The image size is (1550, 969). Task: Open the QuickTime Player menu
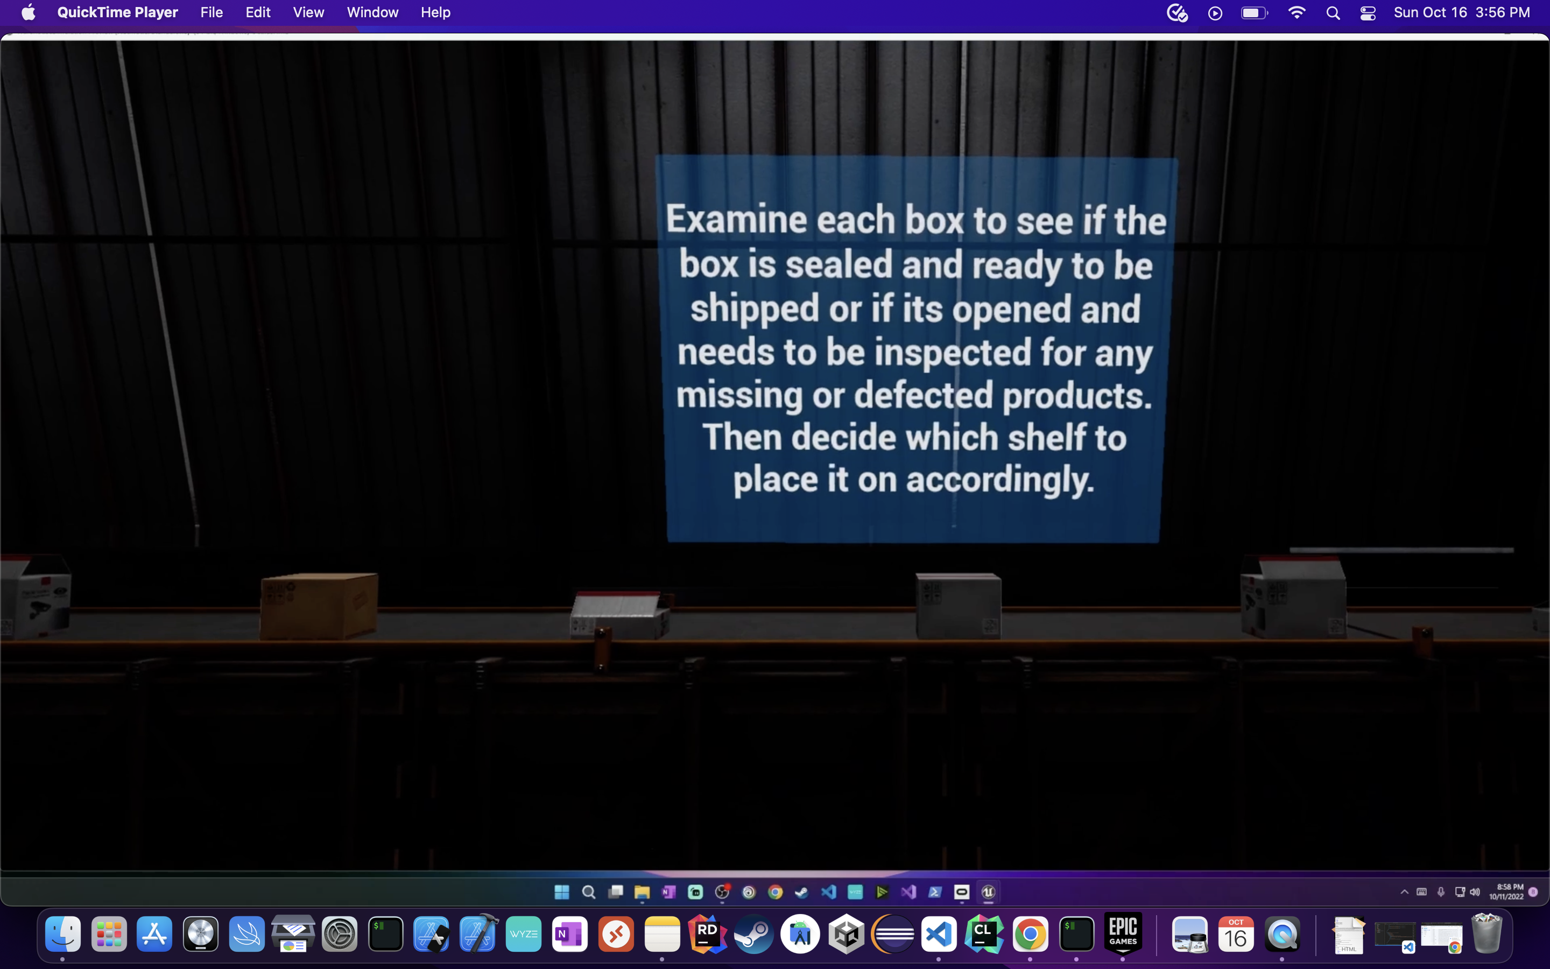point(117,13)
